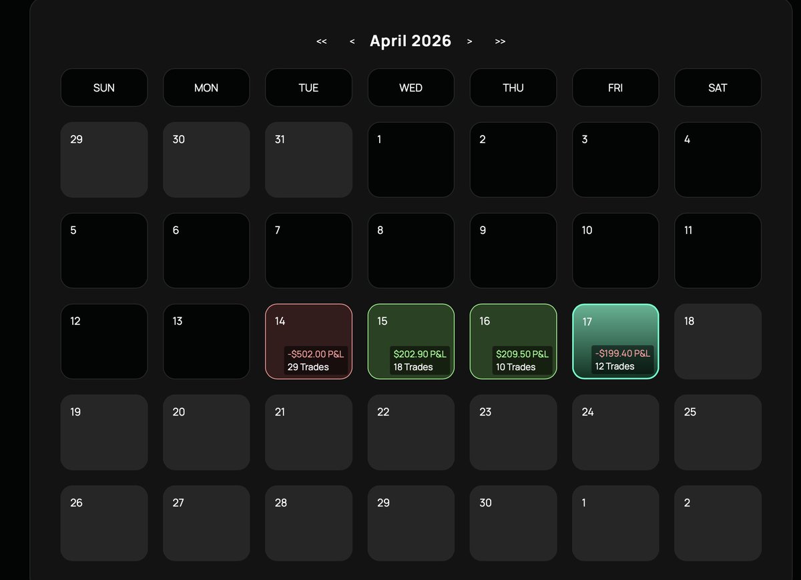Select day 10 cell

click(615, 251)
